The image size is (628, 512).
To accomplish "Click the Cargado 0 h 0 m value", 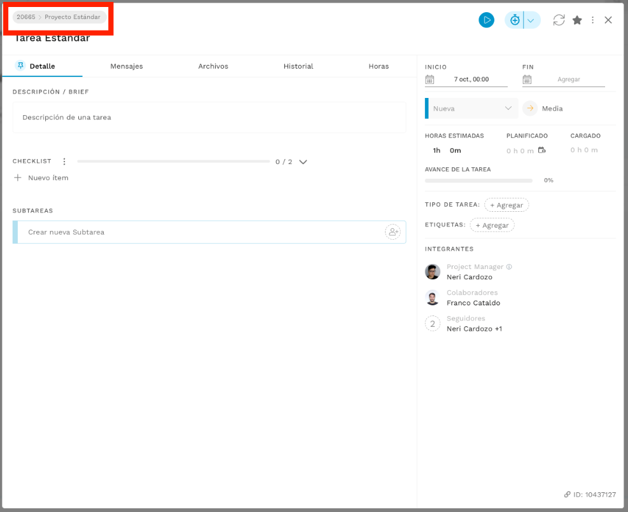I will pos(584,150).
